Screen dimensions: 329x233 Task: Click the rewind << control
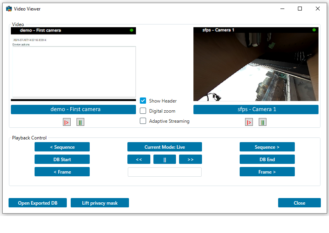[x=139, y=159]
